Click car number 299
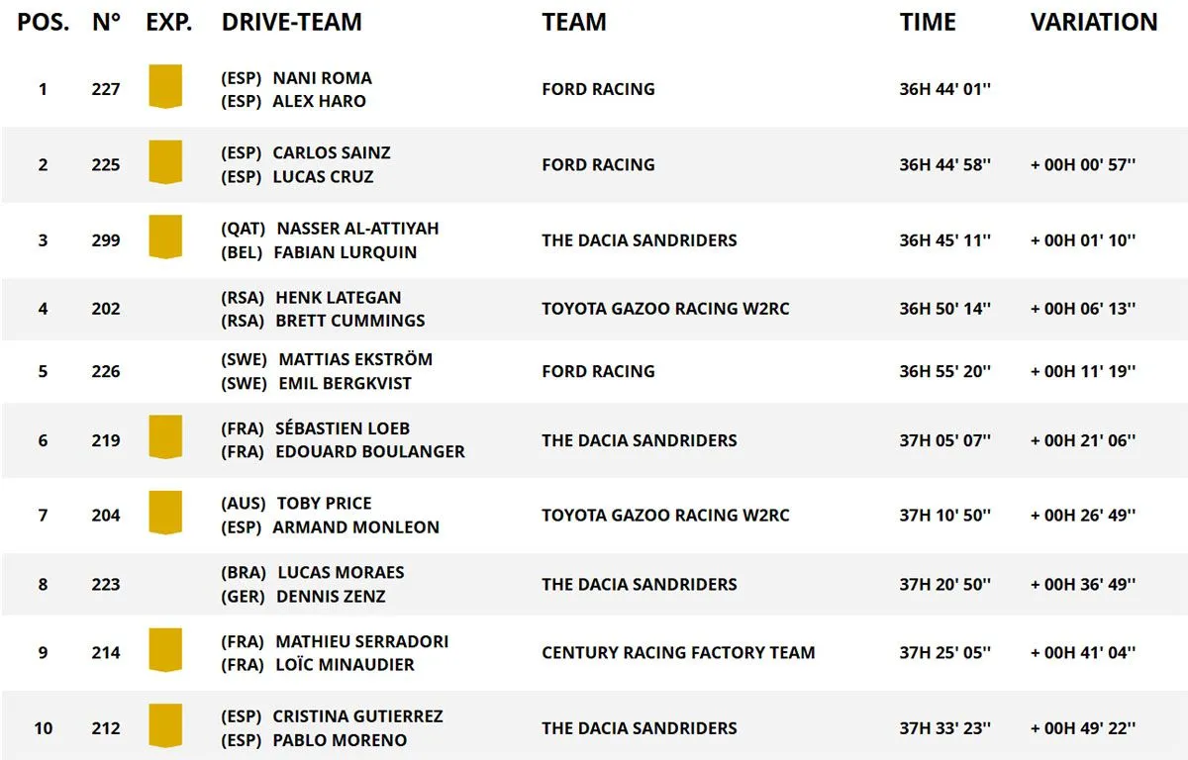The width and height of the screenshot is (1188, 760). (106, 239)
